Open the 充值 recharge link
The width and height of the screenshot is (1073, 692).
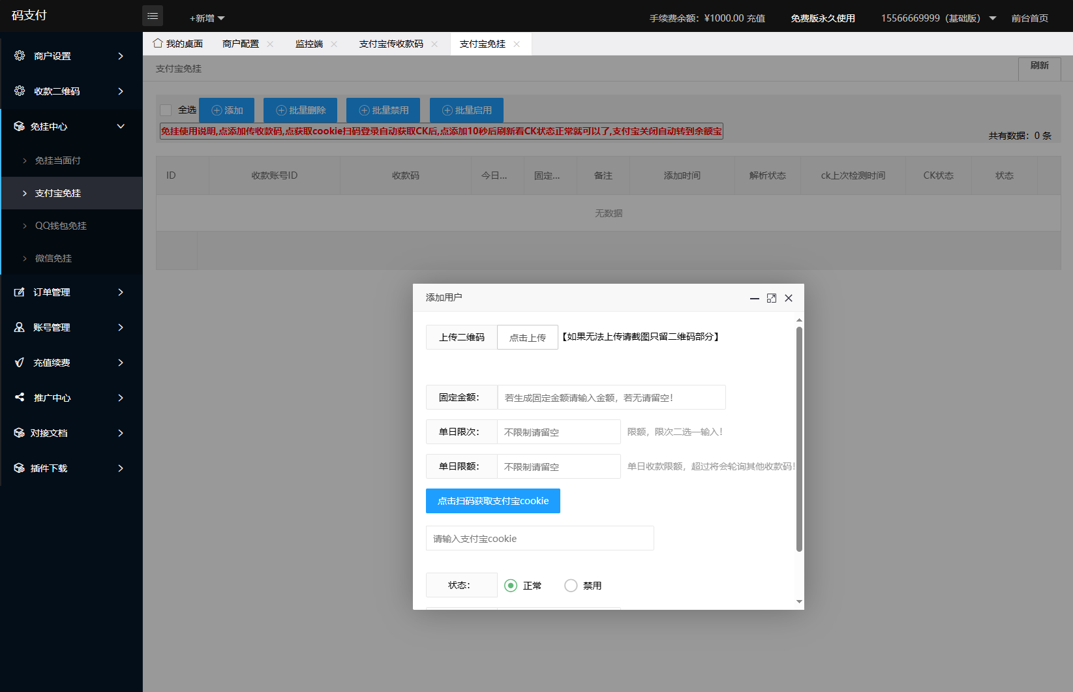tap(758, 18)
